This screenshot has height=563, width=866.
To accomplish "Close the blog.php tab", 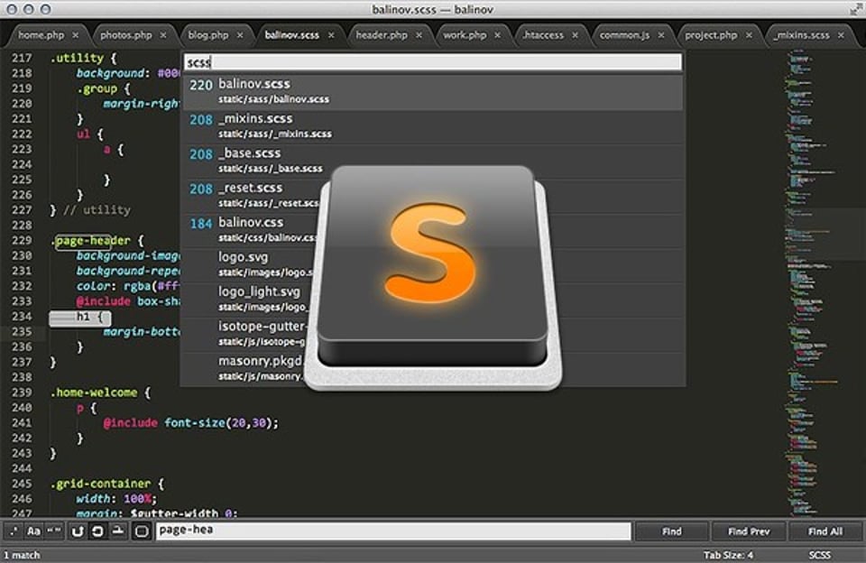I will coord(239,34).
